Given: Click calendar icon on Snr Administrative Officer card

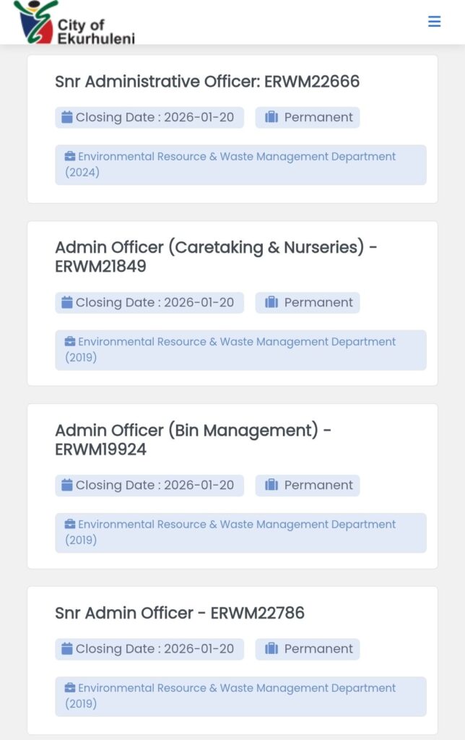Looking at the screenshot, I should [67, 117].
